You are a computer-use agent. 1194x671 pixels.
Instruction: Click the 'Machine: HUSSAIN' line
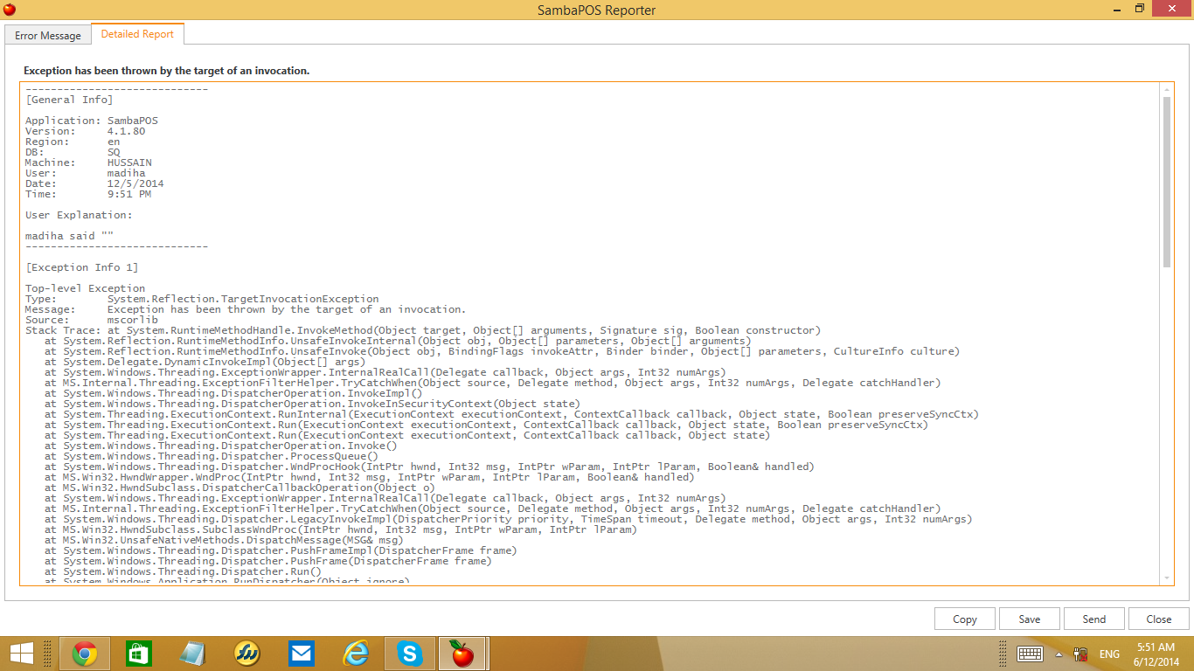pyautogui.click(x=88, y=163)
